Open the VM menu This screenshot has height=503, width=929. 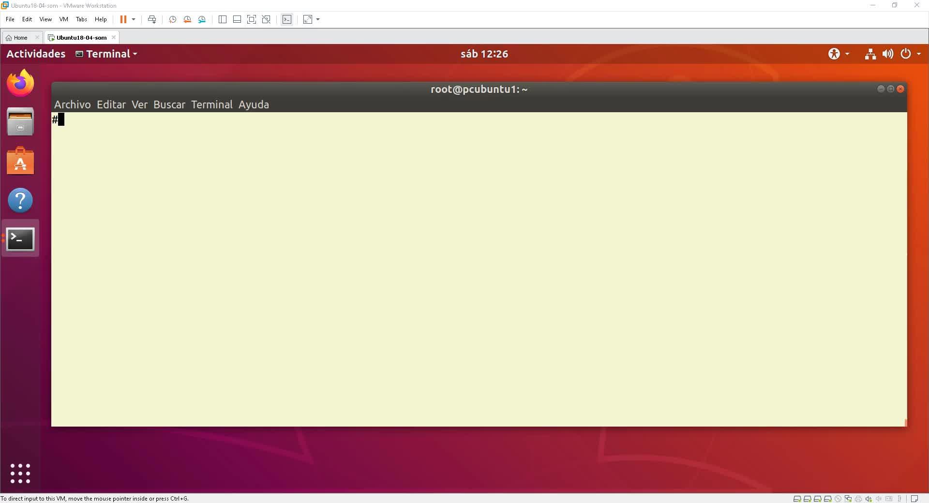[x=64, y=19]
